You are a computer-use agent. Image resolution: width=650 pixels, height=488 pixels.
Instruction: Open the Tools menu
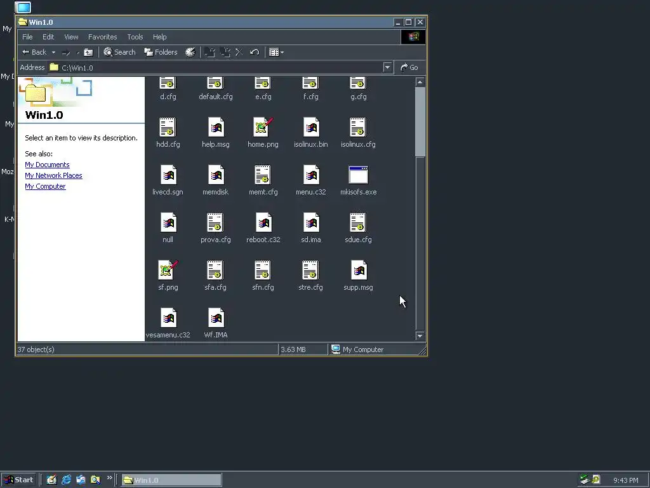coord(135,37)
